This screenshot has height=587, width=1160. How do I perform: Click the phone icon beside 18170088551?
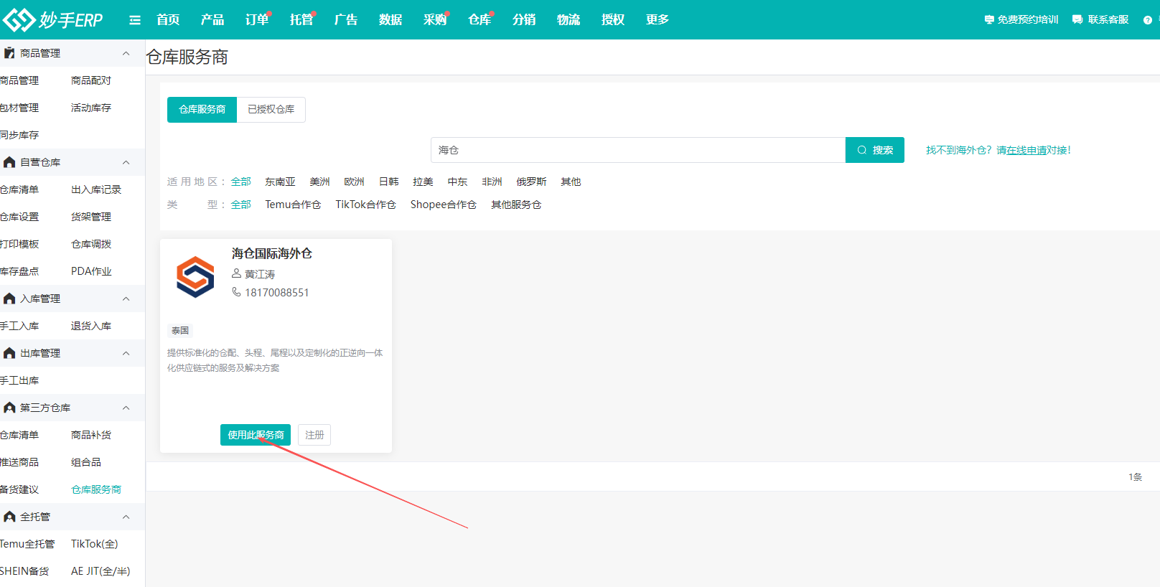click(x=236, y=292)
